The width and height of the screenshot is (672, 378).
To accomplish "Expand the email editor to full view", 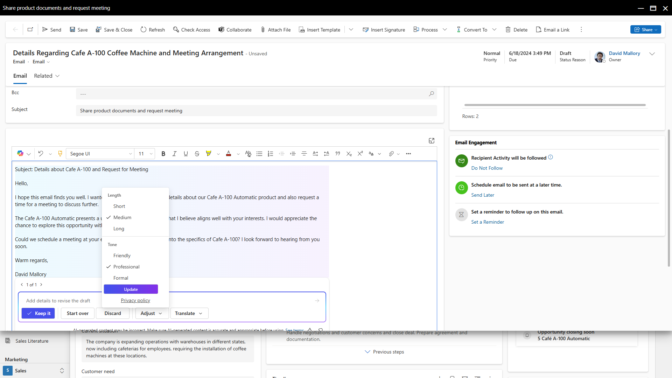I will [431, 140].
